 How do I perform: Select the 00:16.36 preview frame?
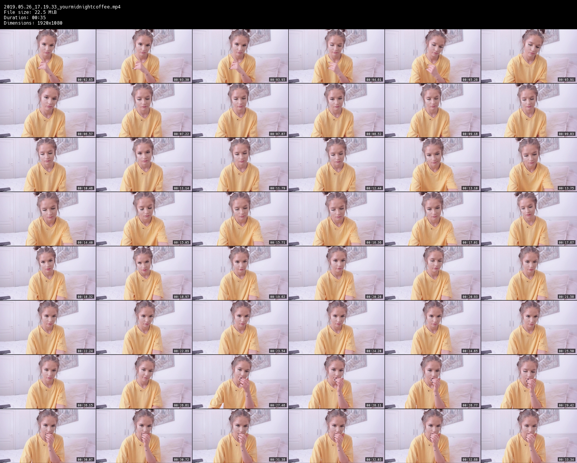(x=336, y=219)
